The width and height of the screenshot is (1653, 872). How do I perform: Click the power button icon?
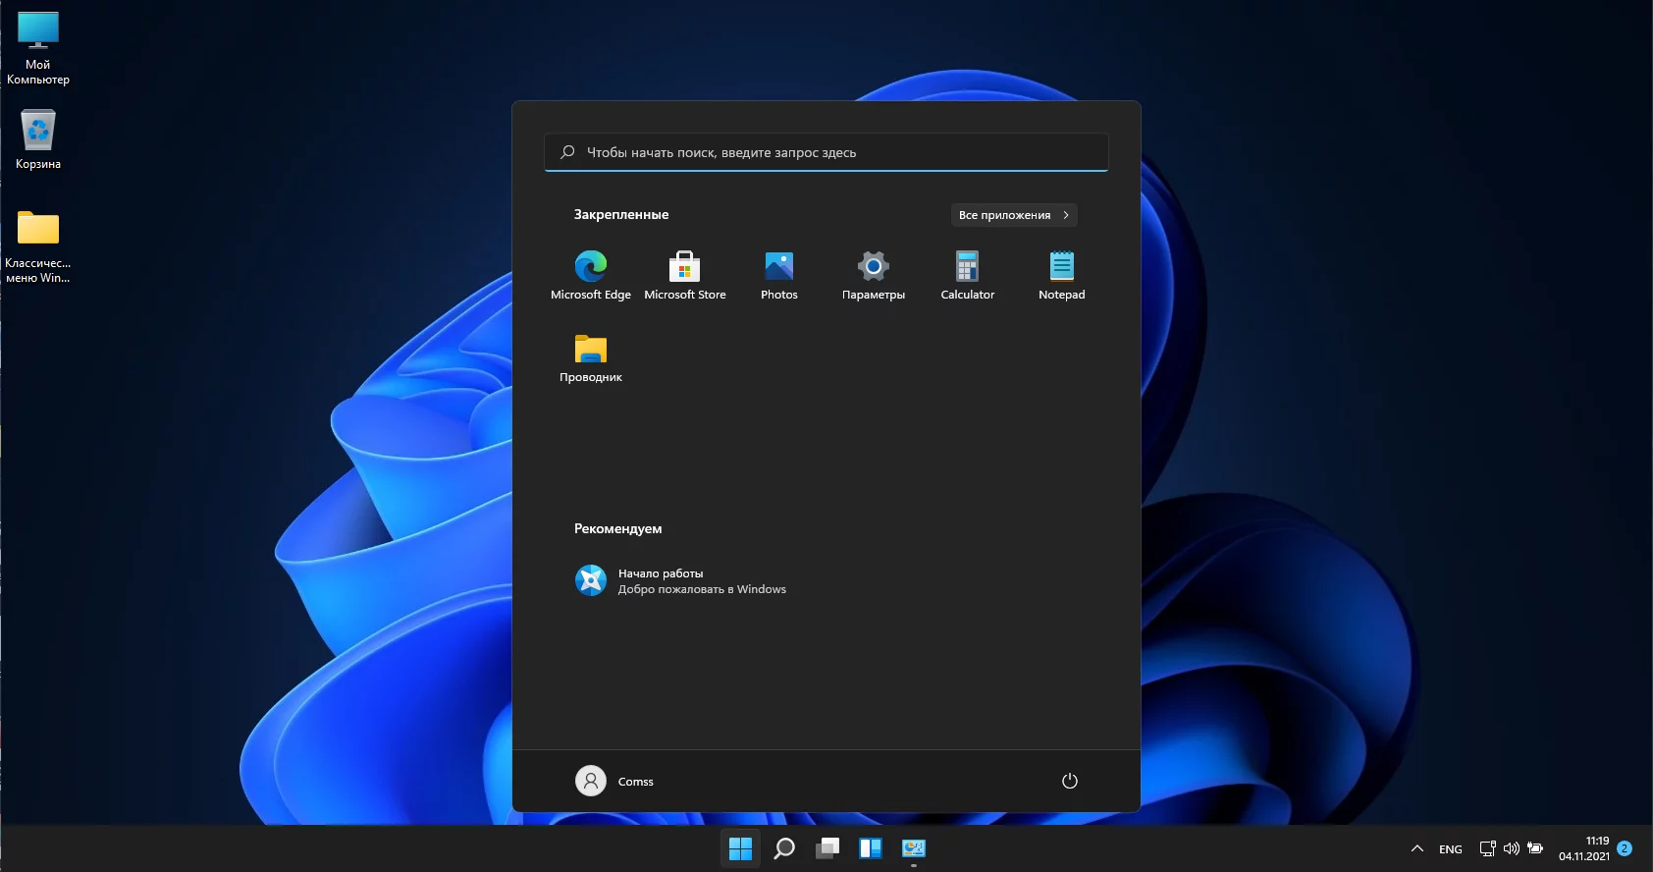[x=1069, y=781]
